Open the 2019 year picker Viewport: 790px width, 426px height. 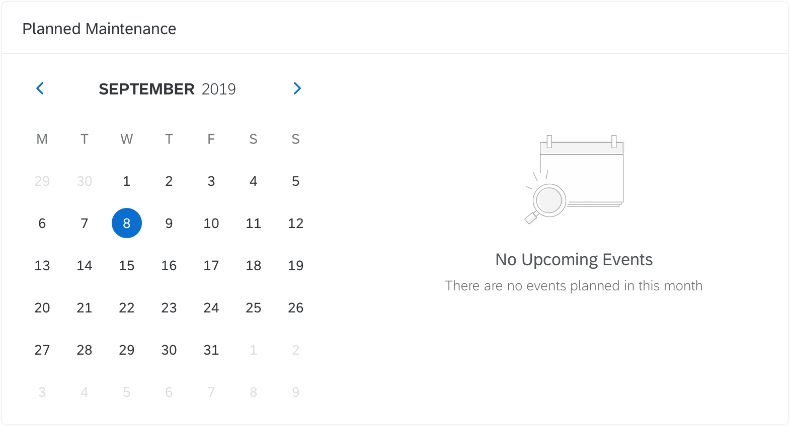click(x=218, y=89)
